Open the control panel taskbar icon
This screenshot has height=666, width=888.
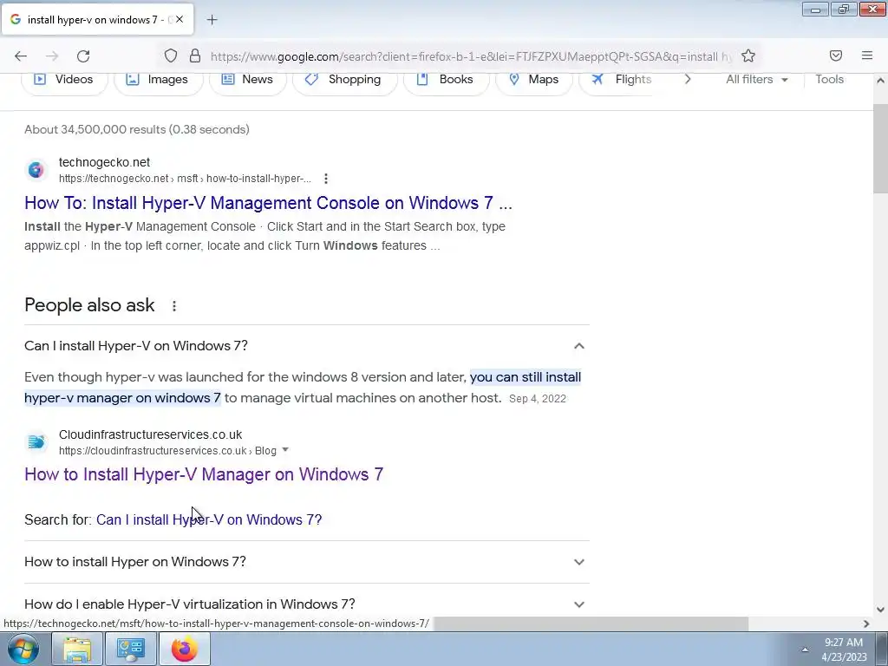pyautogui.click(x=130, y=650)
